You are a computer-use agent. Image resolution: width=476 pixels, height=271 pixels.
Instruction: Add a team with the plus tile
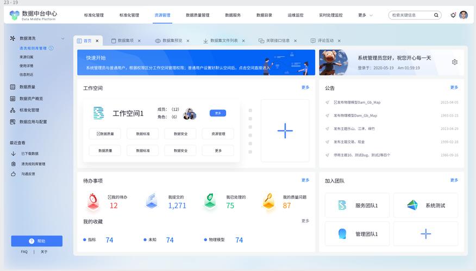tap(425, 234)
